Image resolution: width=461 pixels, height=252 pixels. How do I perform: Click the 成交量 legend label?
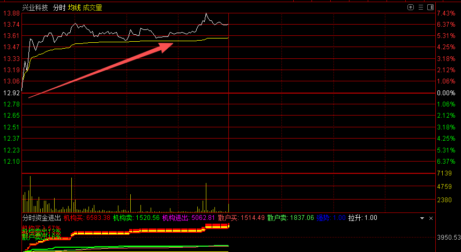pyautogui.click(x=92, y=8)
